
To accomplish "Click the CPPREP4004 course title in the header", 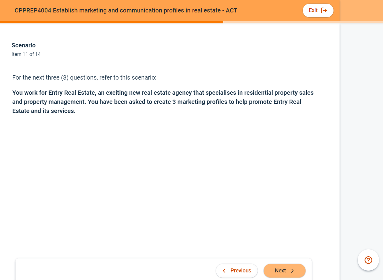I will click(125, 10).
